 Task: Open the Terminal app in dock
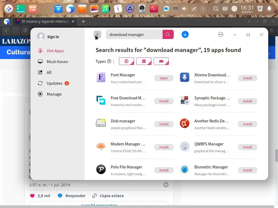154,9
